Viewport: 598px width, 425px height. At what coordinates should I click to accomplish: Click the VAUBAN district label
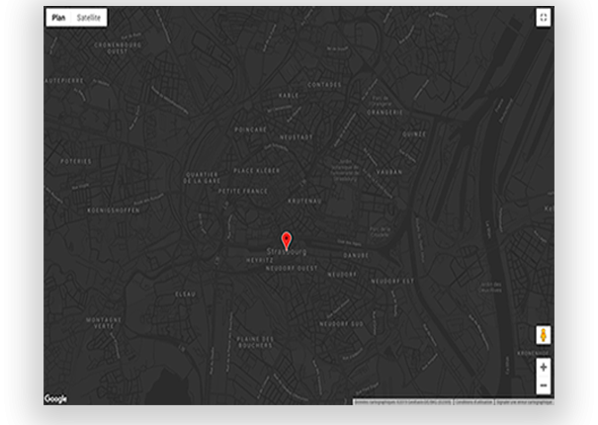point(389,172)
